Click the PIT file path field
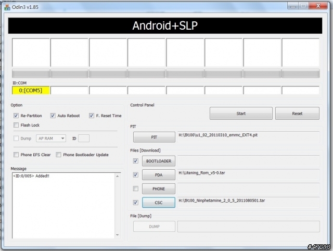The image size is (333, 251). tap(249, 136)
